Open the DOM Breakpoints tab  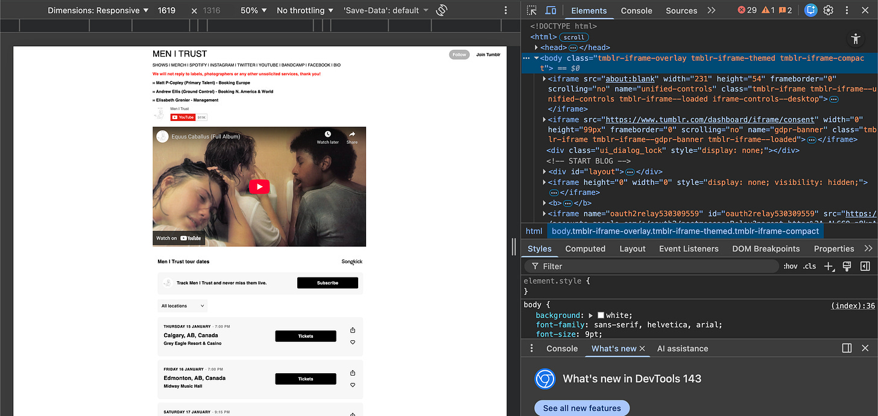766,249
